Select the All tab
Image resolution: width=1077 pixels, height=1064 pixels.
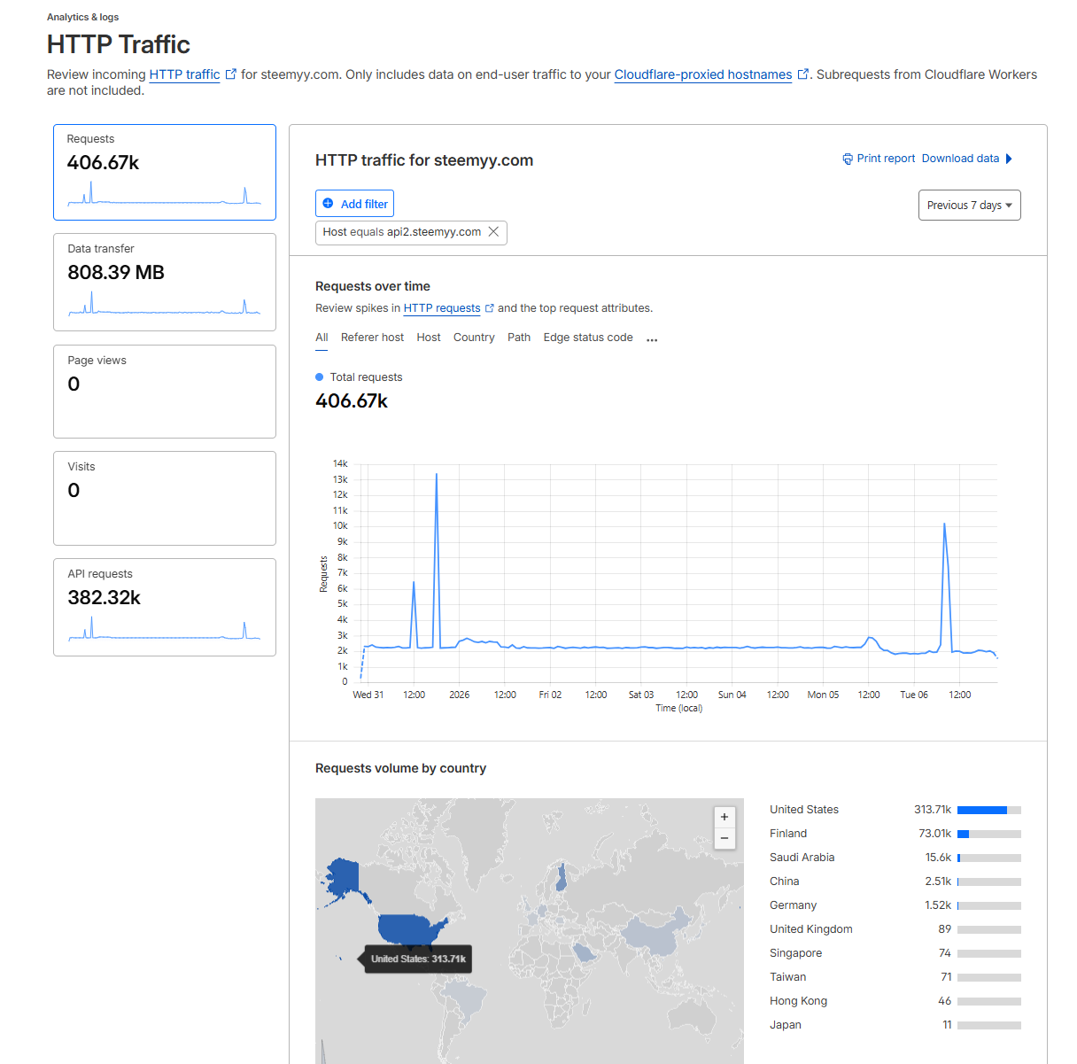(x=322, y=338)
